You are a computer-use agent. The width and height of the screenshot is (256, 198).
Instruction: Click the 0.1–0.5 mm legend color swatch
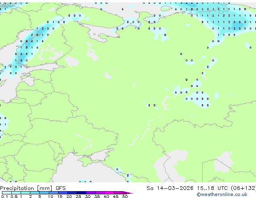7,193
